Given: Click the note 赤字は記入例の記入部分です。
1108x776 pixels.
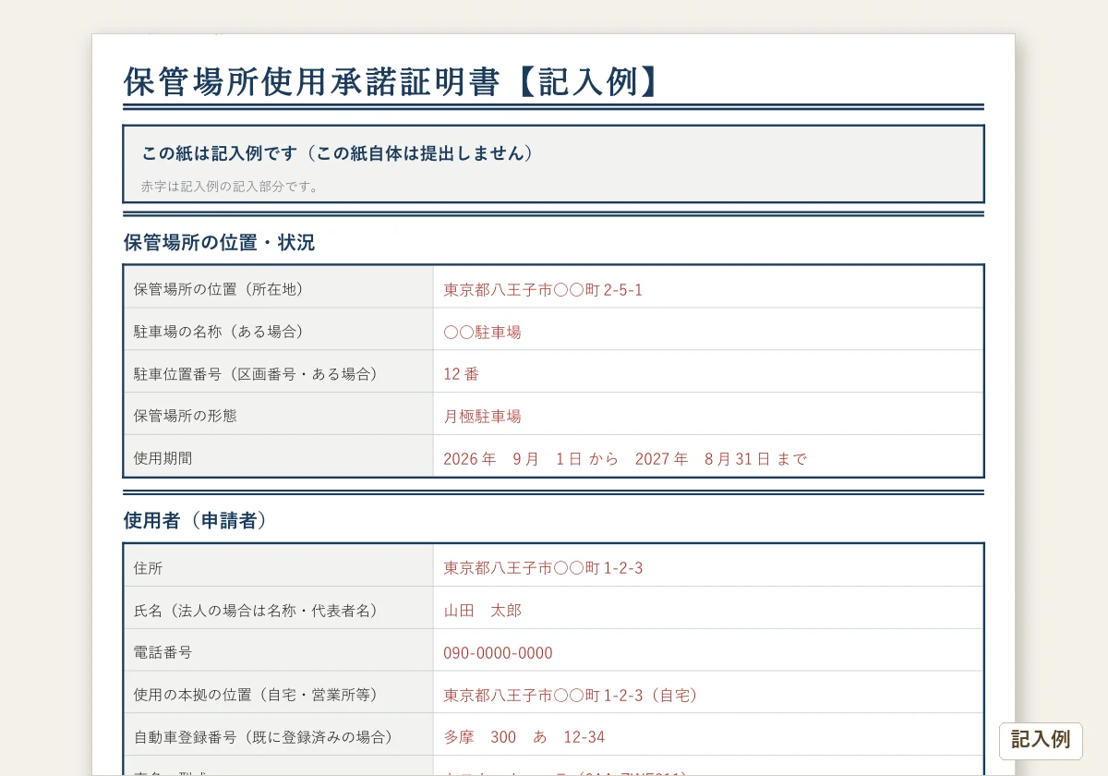Looking at the screenshot, I should pyautogui.click(x=230, y=187).
